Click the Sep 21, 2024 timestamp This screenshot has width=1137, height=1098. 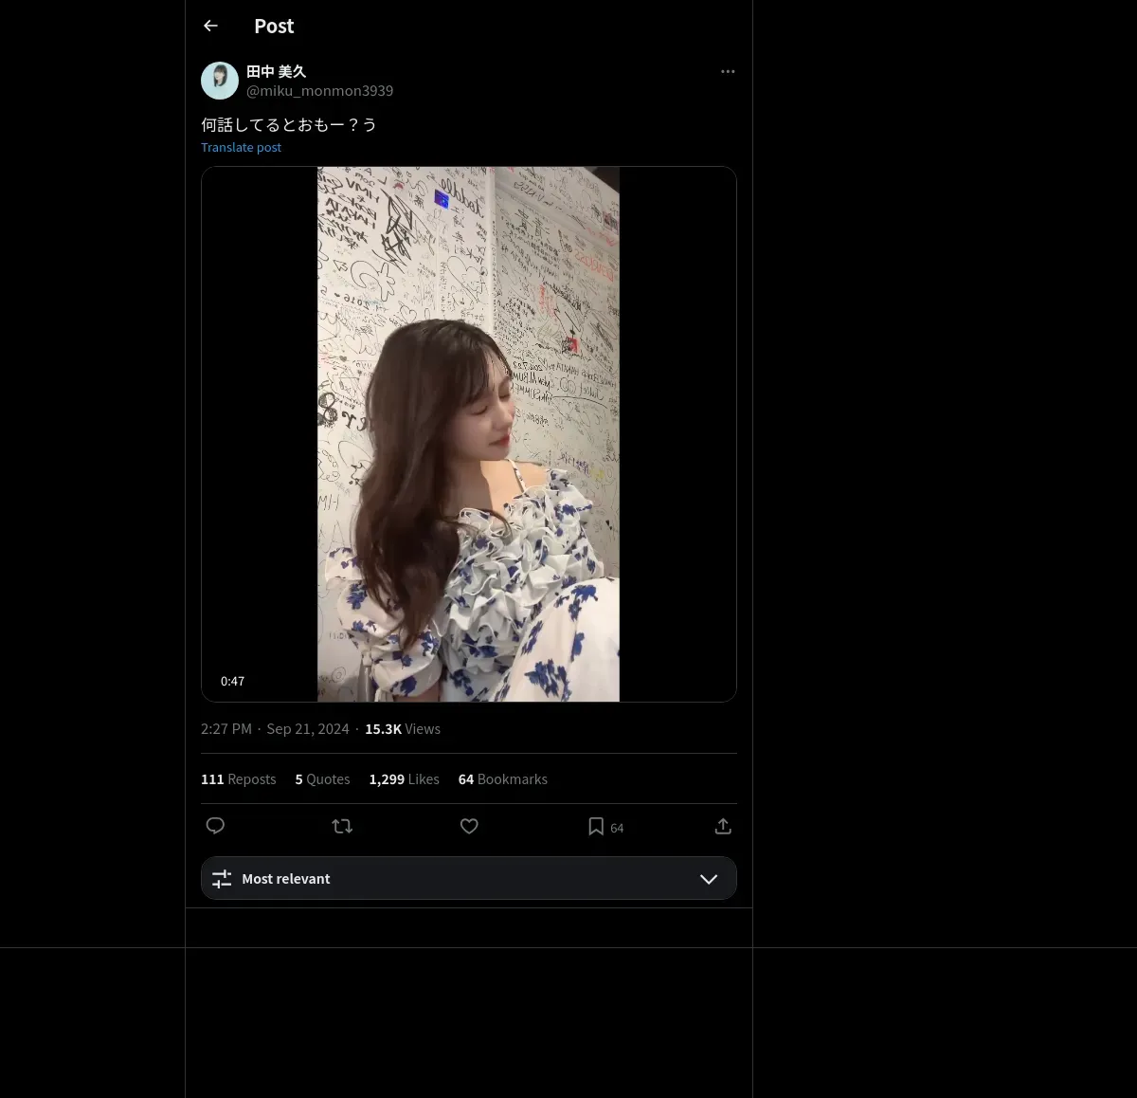[x=308, y=729]
